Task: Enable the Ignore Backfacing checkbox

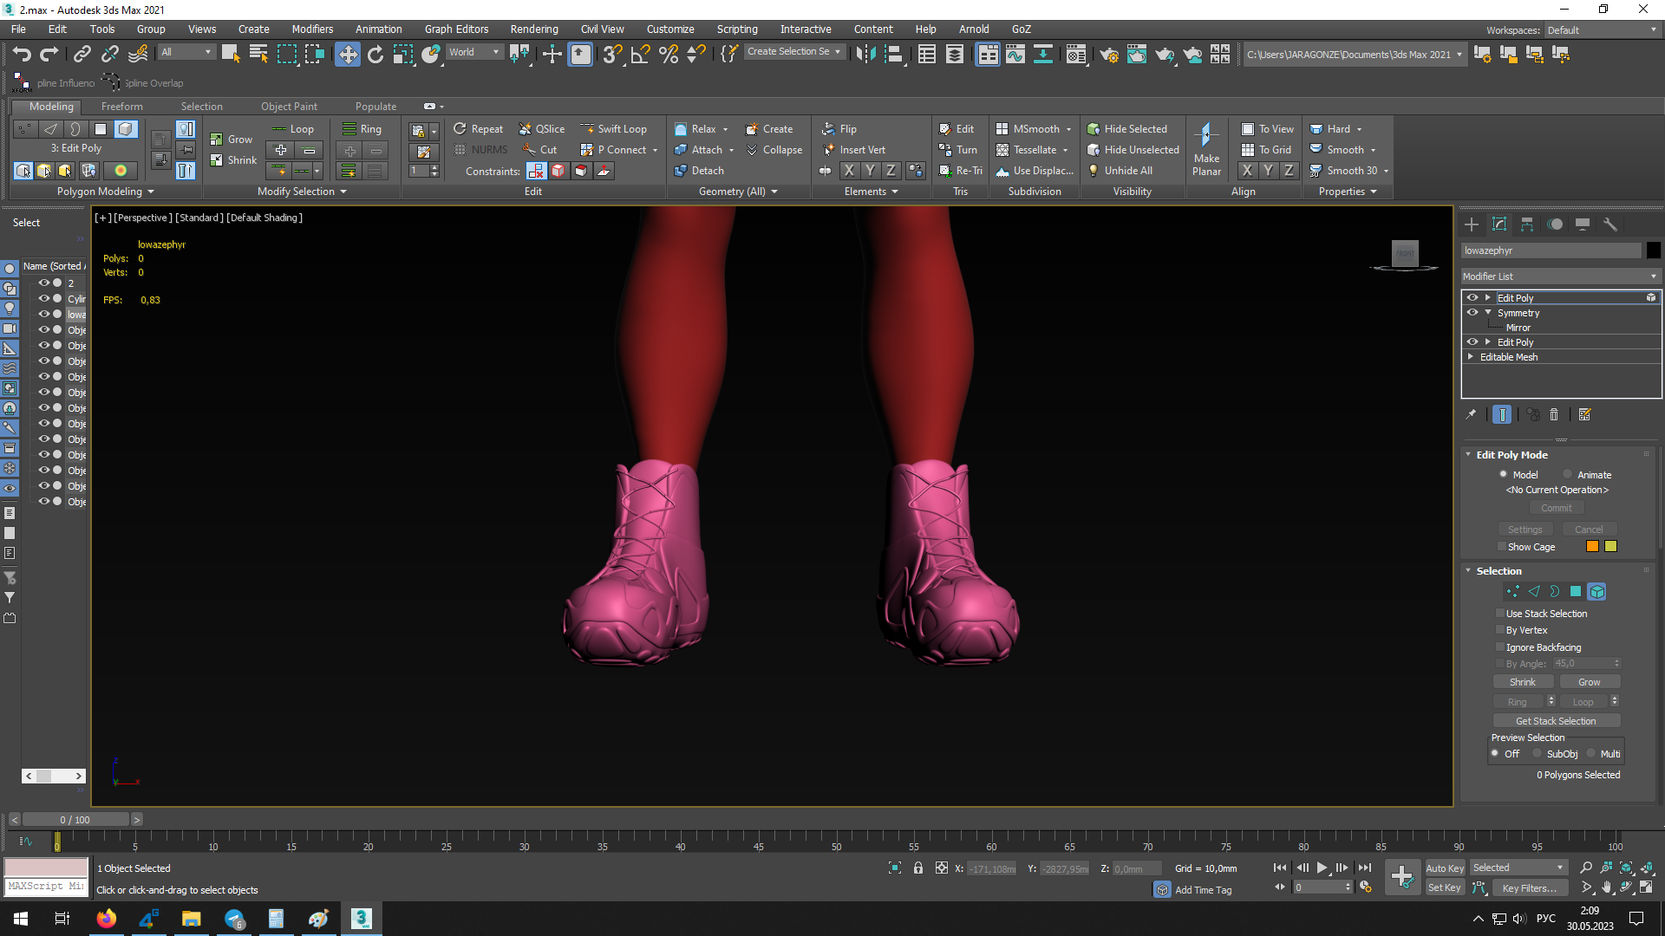Action: [1500, 647]
